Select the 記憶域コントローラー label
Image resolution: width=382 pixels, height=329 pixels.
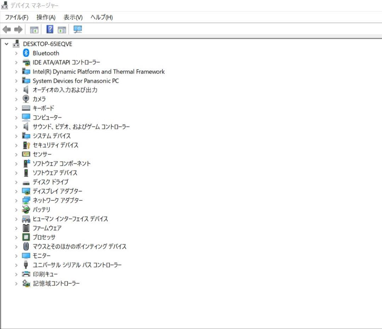(x=56, y=283)
